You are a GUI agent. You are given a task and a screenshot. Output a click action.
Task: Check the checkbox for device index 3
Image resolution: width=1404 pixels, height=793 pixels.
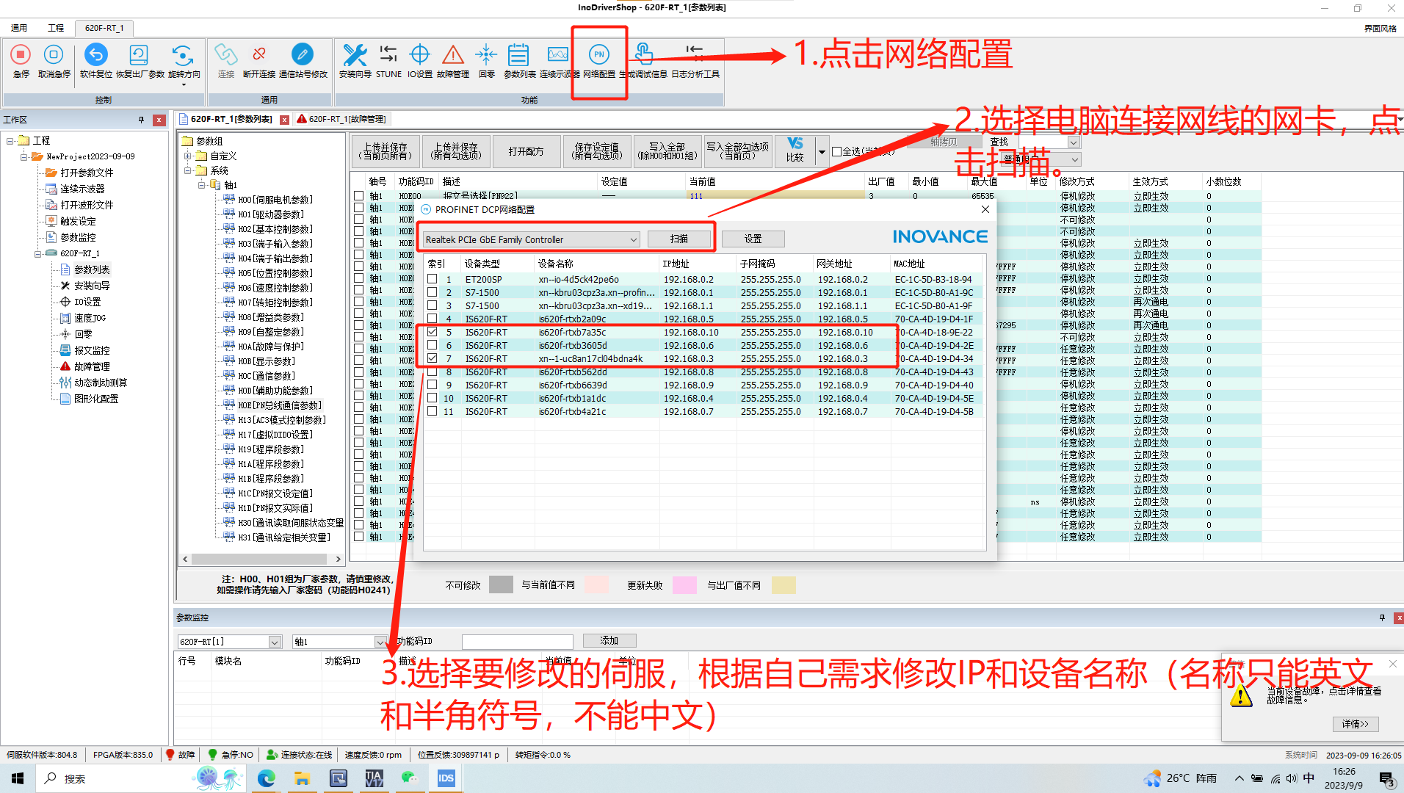pos(433,305)
